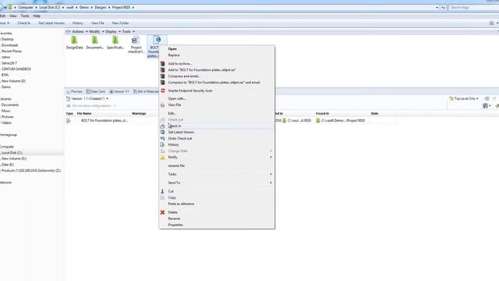Click the File Name column header

click(84, 114)
